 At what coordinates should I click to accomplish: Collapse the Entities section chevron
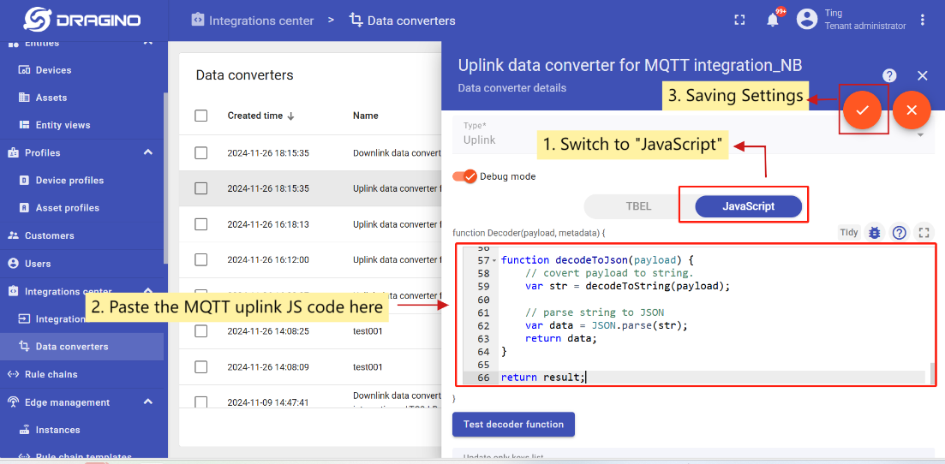pos(147,44)
